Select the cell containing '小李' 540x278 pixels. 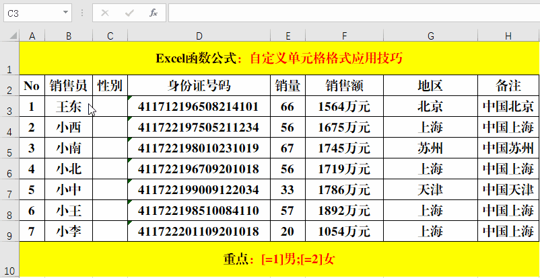click(x=69, y=231)
